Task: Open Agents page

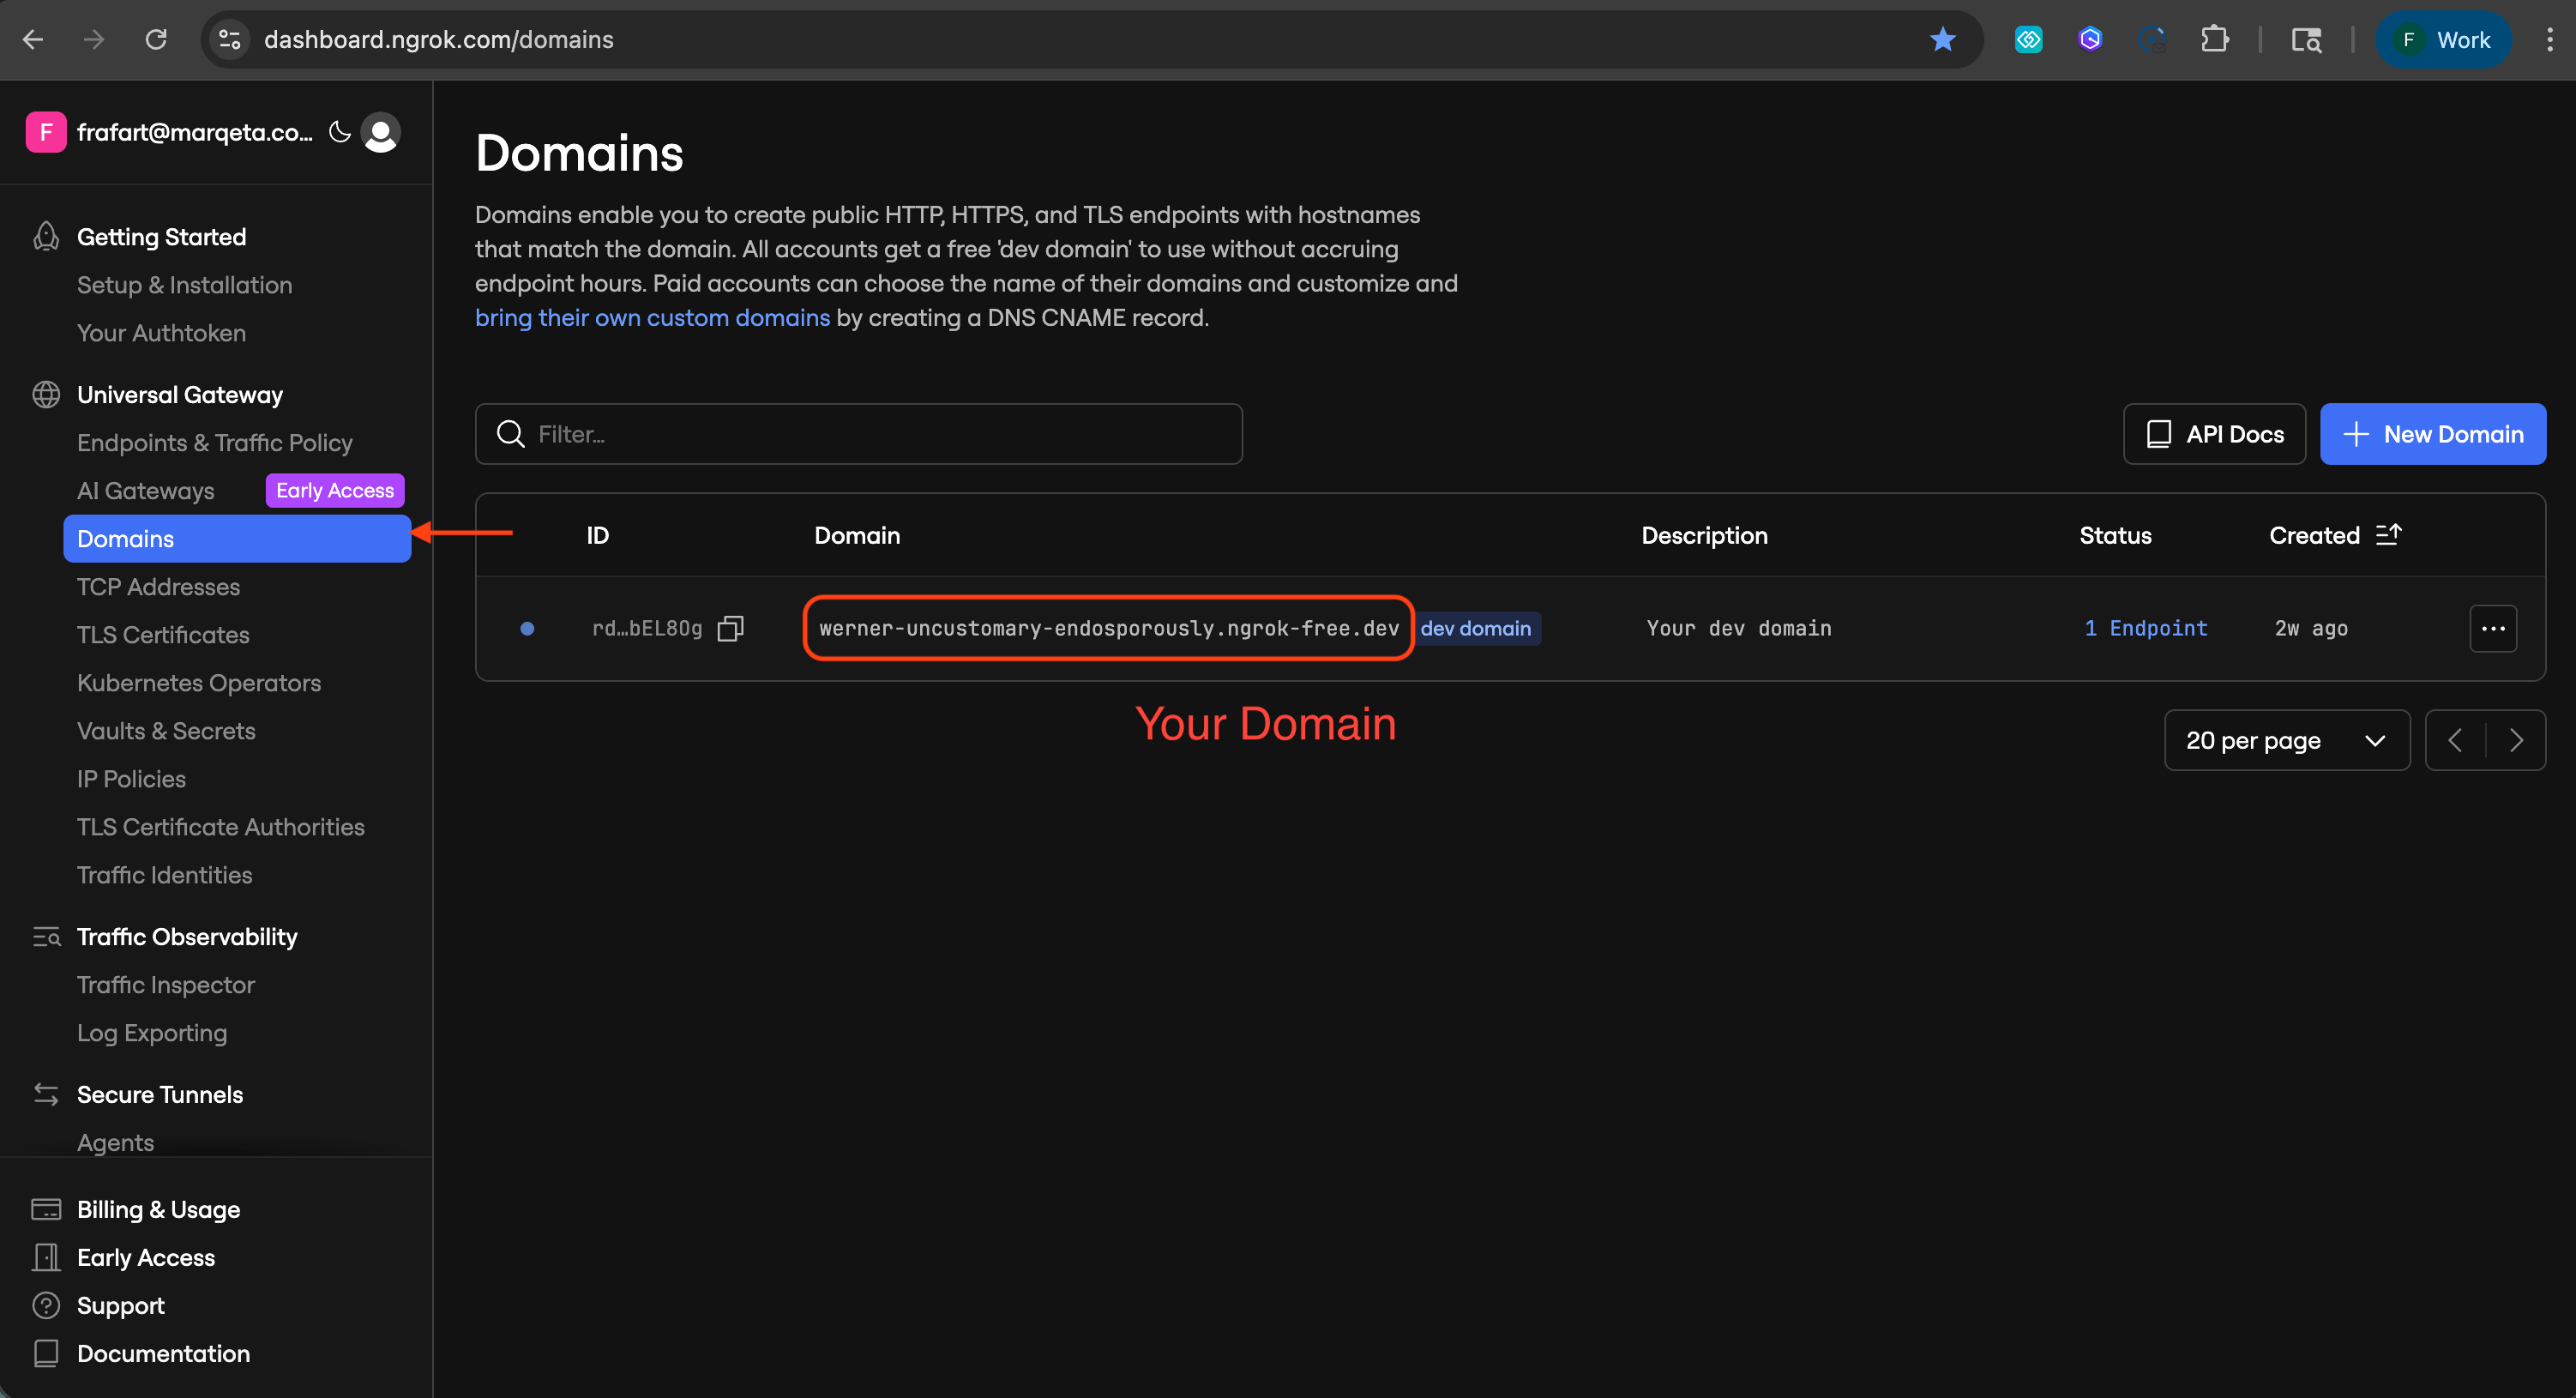Action: pyautogui.click(x=115, y=1143)
